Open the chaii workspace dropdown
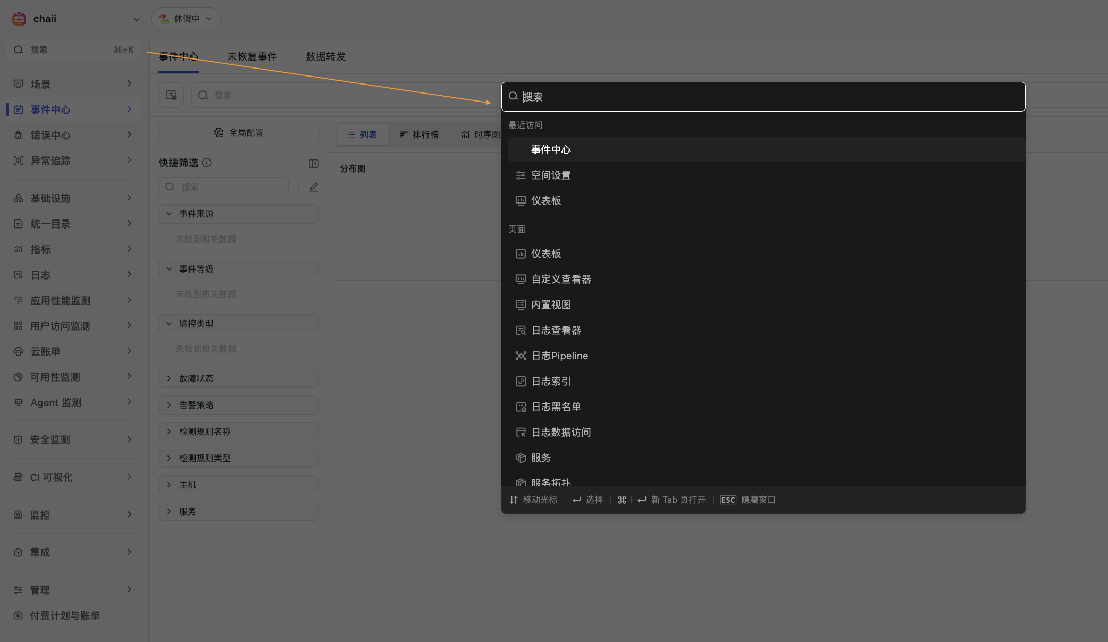The width and height of the screenshot is (1108, 642). click(x=136, y=19)
